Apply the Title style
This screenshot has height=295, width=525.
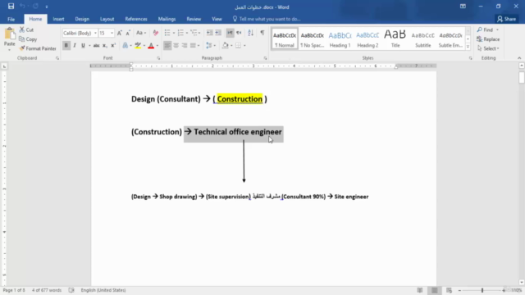395,39
